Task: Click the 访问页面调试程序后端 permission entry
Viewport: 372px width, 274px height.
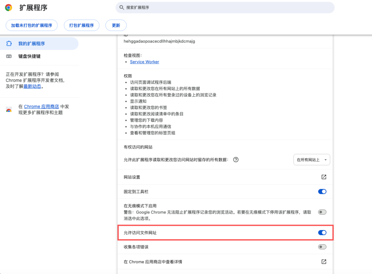Action: click(151, 82)
